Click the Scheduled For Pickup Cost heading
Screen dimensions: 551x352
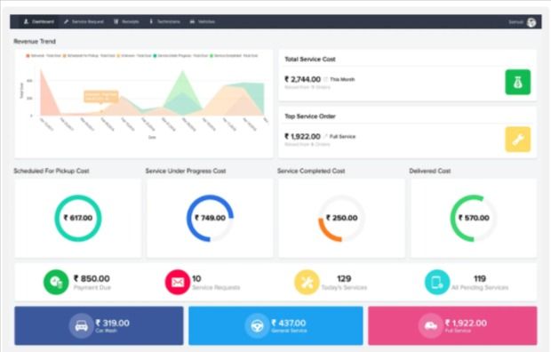pyautogui.click(x=52, y=171)
